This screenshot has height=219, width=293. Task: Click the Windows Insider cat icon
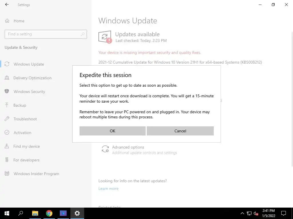(7, 174)
